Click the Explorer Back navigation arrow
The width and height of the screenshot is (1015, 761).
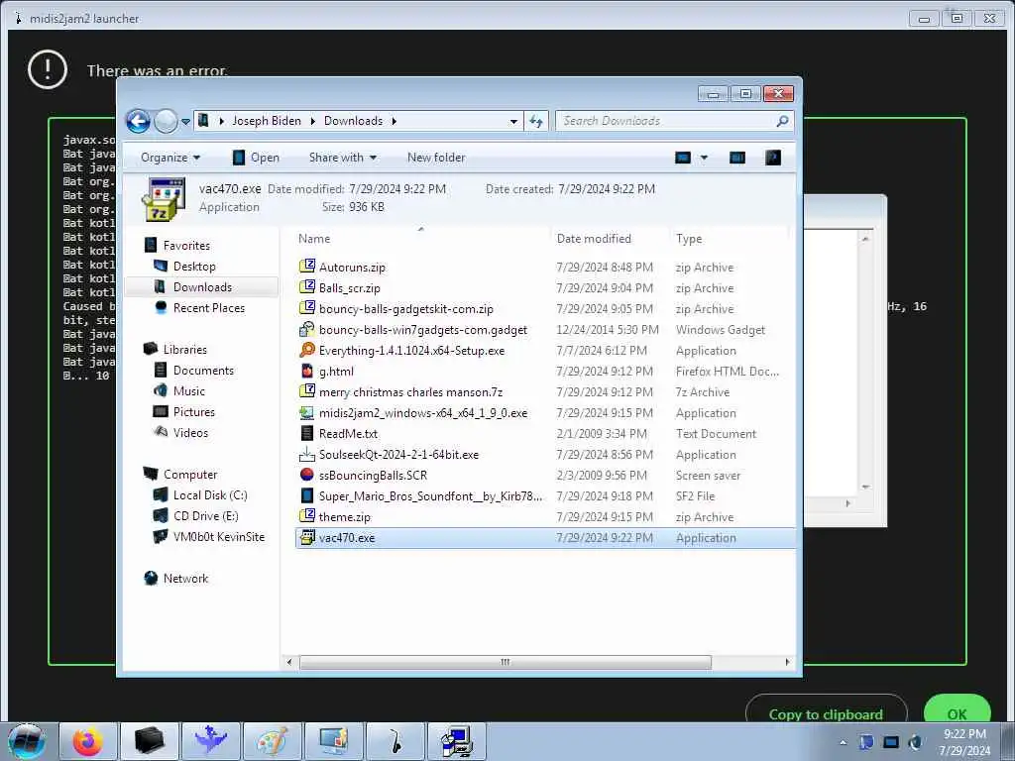point(138,121)
